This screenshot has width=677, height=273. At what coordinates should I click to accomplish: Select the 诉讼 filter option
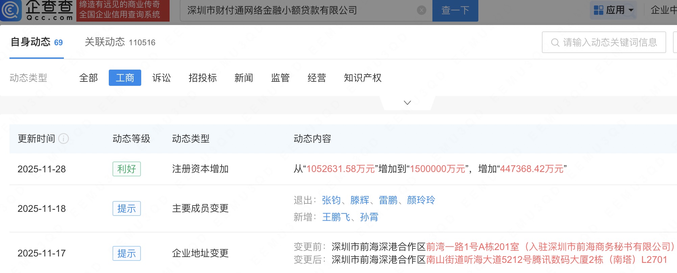tap(161, 78)
